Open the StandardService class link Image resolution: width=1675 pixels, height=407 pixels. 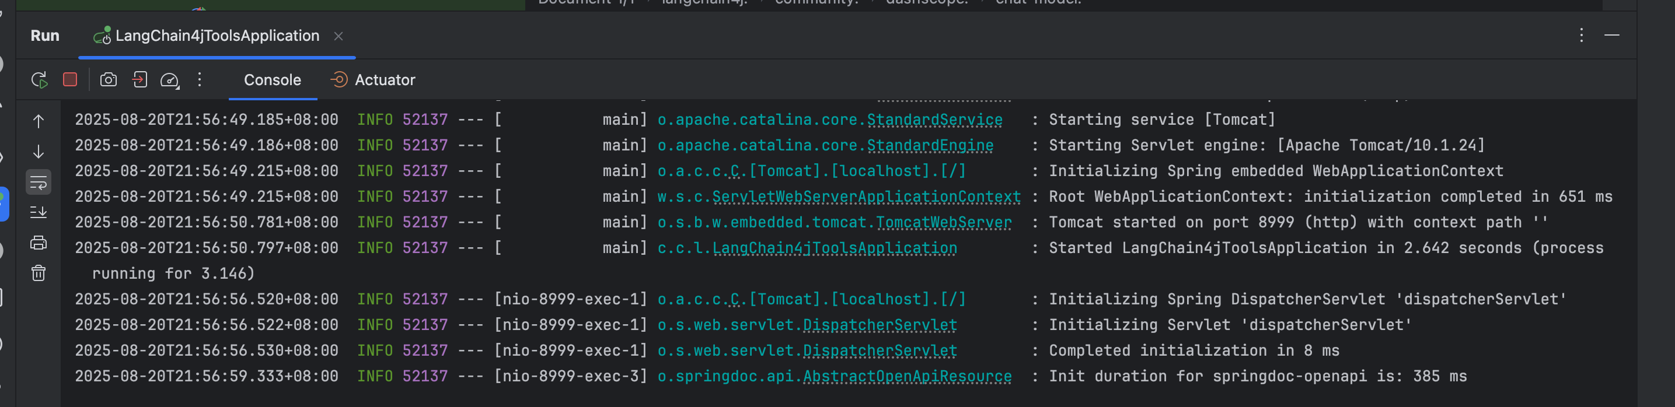coord(934,120)
